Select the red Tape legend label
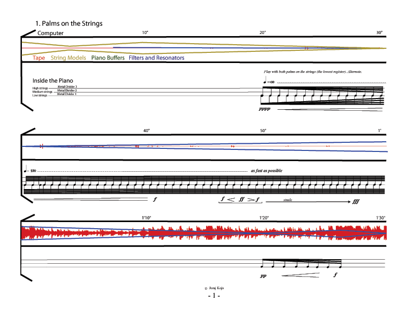Viewport: 403px width, 311px height. [x=39, y=58]
